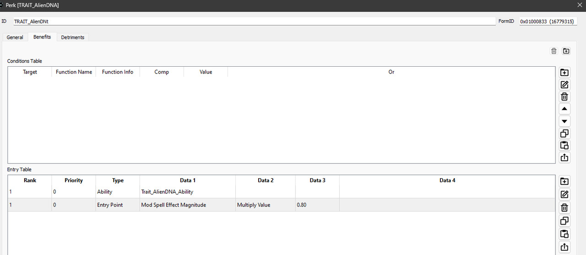Sort by the Target column header
The image size is (586, 255).
coord(30,72)
